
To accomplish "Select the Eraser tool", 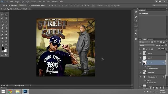I will pos(2,32).
